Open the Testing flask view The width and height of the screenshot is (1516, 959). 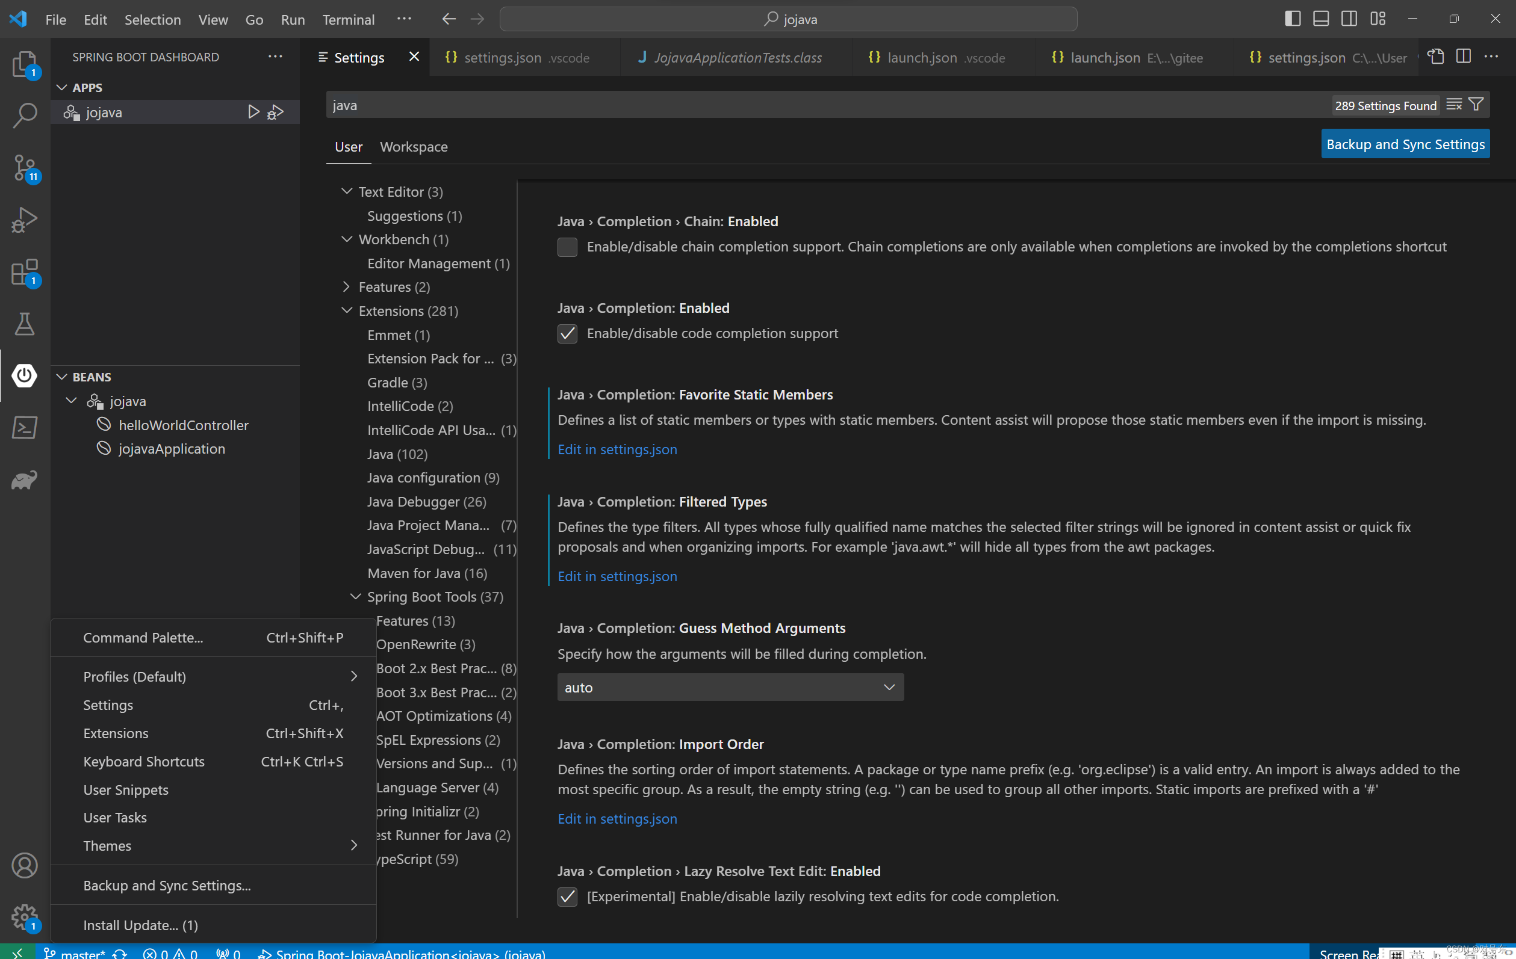point(25,324)
